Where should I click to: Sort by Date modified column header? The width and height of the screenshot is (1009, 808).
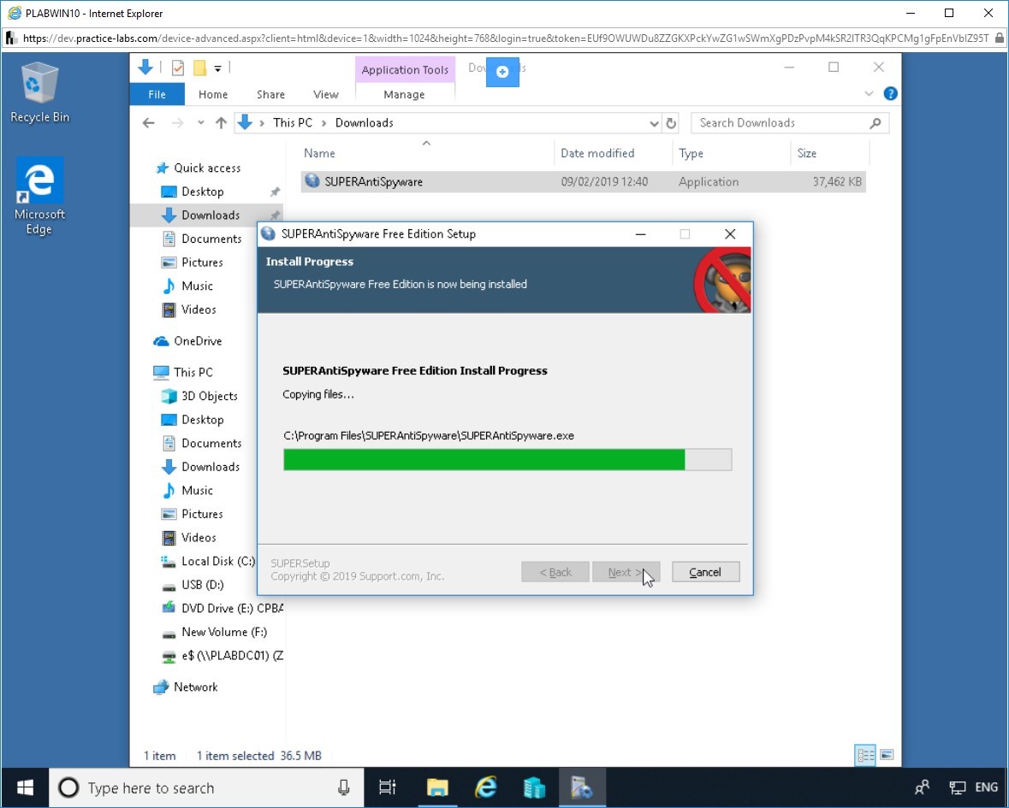tap(613, 153)
